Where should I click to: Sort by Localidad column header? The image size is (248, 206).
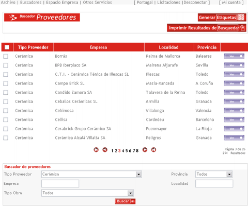point(169,47)
